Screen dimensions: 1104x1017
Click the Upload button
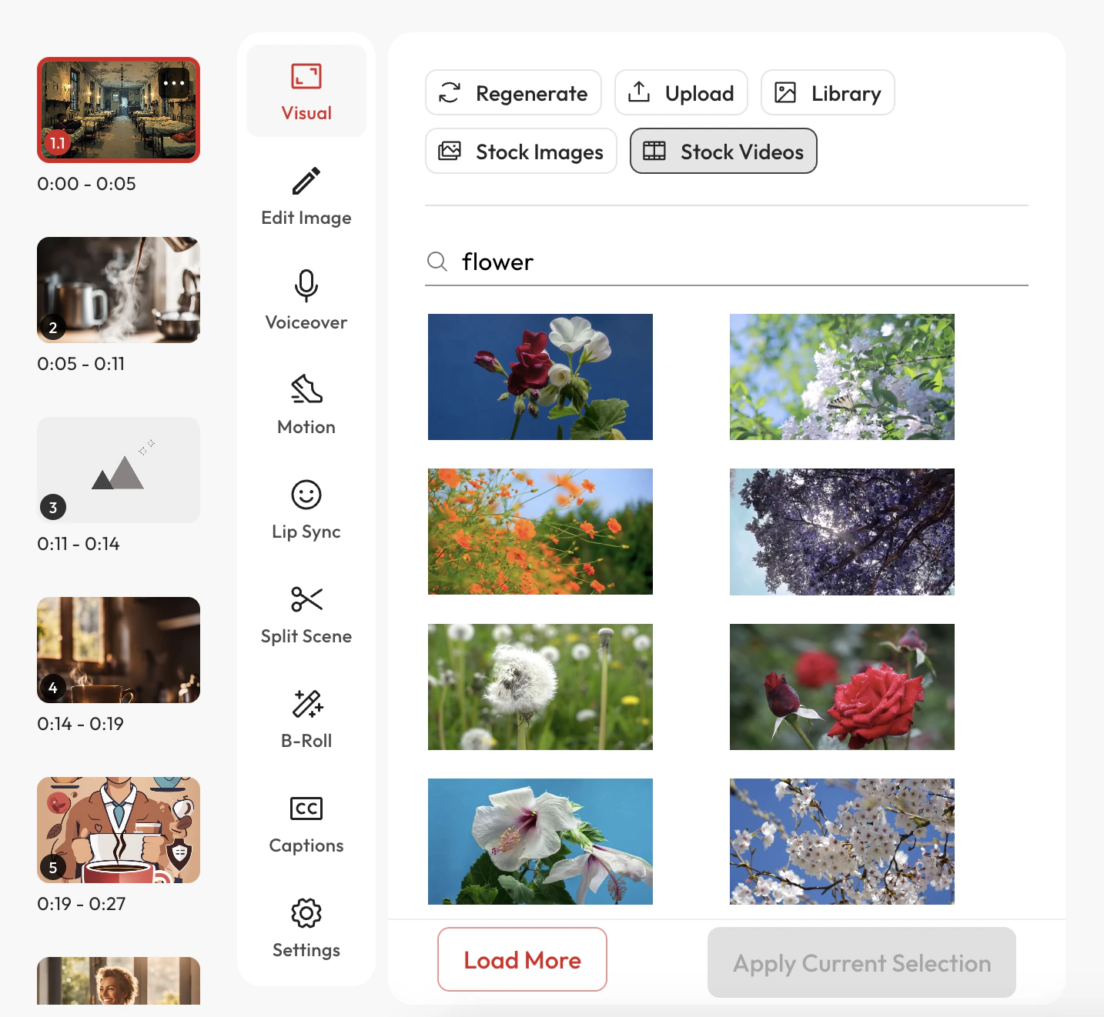[681, 92]
